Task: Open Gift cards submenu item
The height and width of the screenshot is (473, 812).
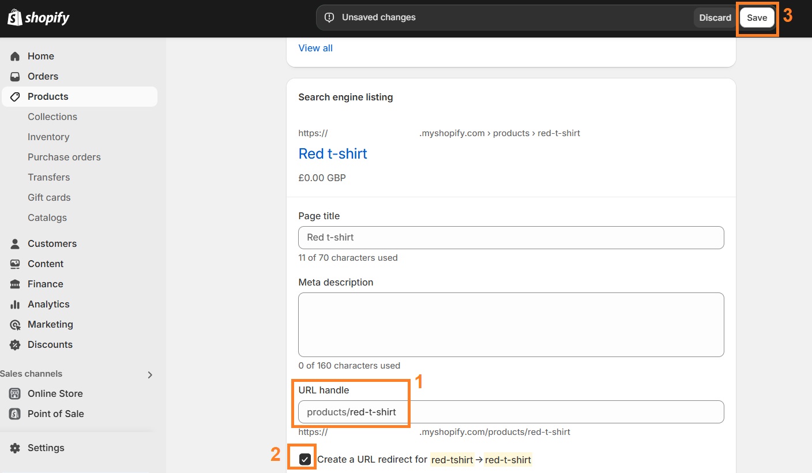Action: coord(49,197)
